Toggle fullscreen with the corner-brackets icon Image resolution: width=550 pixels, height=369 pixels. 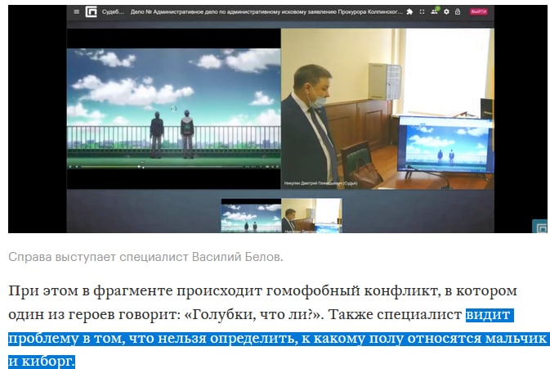click(422, 11)
